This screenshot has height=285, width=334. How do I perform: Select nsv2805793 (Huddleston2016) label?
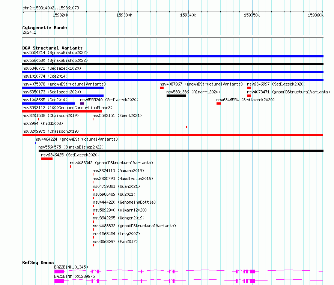[x=123, y=178]
